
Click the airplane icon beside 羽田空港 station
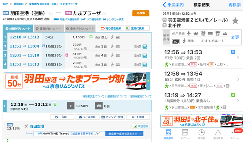pos(26,126)
